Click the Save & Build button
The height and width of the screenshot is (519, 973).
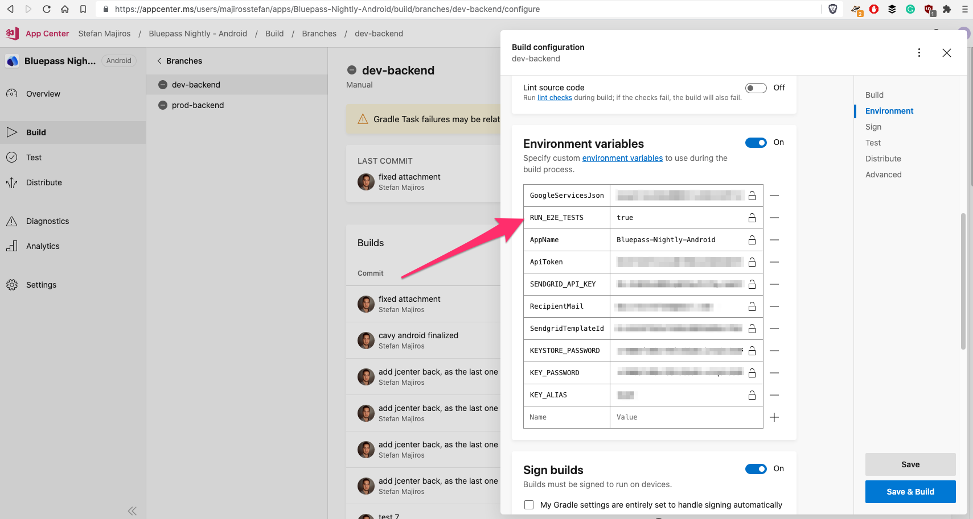[910, 492]
